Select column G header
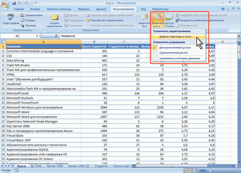The height and width of the screenshot is (173, 241). pyautogui.click(x=222, y=42)
